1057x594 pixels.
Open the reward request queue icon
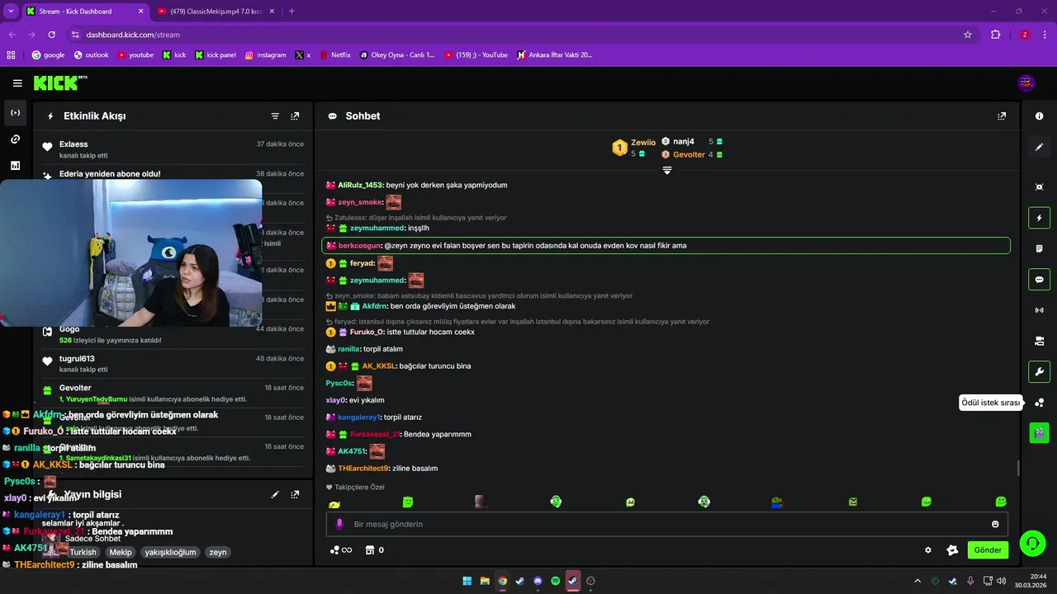(1039, 403)
